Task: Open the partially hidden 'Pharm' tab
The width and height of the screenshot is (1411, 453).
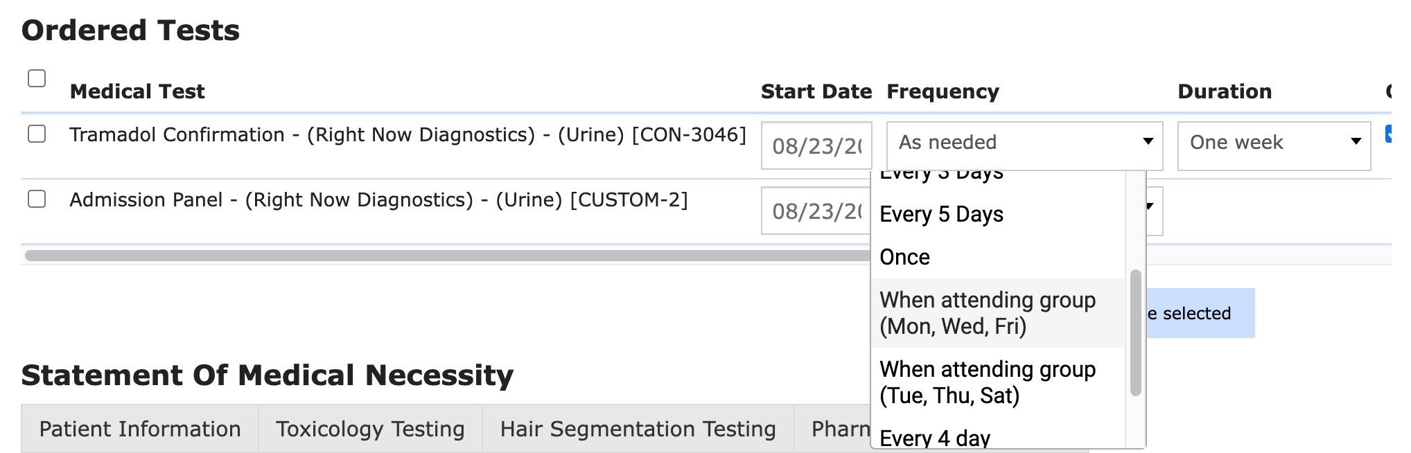Action: point(840,429)
